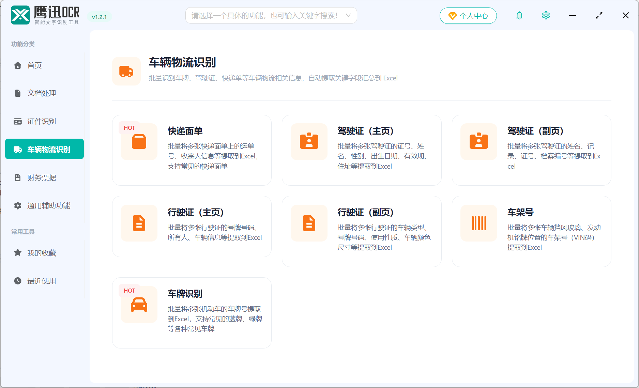
Task: Click the 行驶证（主页）document icon
Action: point(139,223)
